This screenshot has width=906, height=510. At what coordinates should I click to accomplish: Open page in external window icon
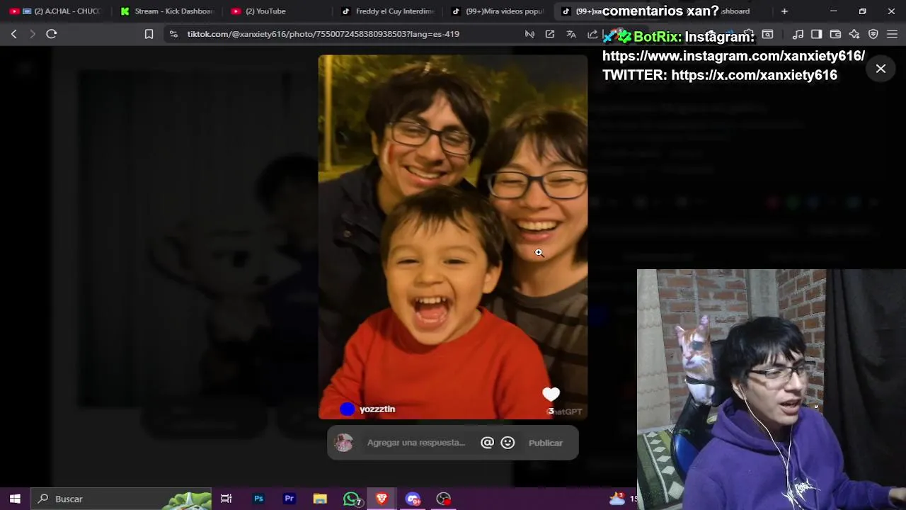coord(550,34)
